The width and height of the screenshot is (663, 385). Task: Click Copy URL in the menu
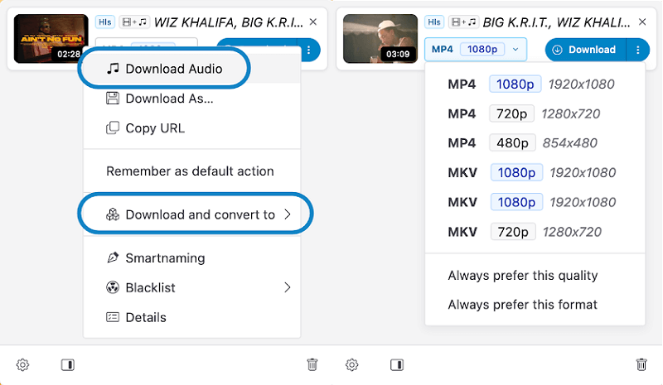point(192,128)
